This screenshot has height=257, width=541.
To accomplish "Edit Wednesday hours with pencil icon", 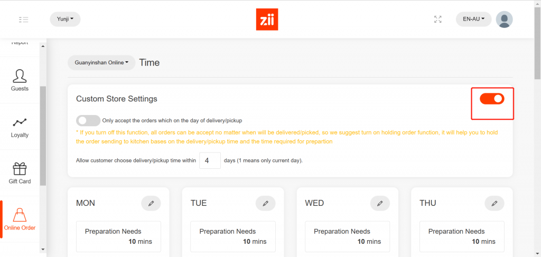I will coord(380,203).
